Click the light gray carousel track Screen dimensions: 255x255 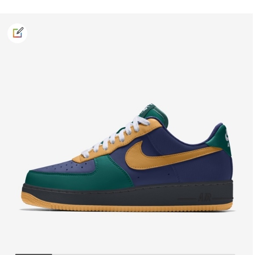pyautogui.click(x=145, y=254)
